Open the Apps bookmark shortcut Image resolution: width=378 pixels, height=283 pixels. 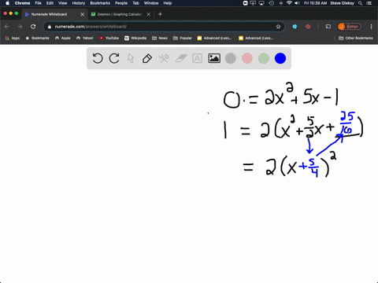13,38
